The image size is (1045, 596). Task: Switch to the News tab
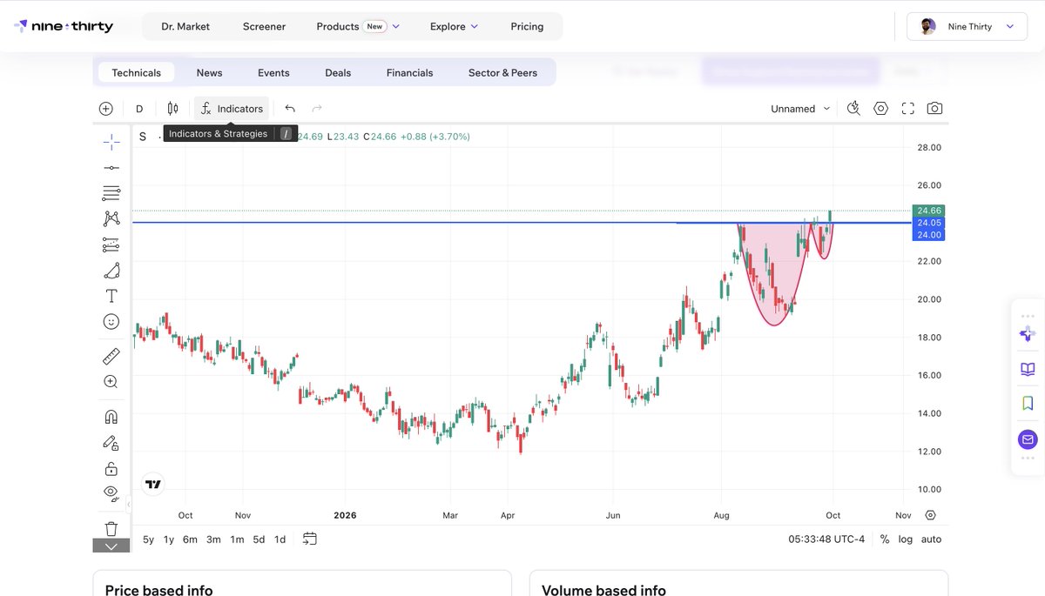pos(209,72)
